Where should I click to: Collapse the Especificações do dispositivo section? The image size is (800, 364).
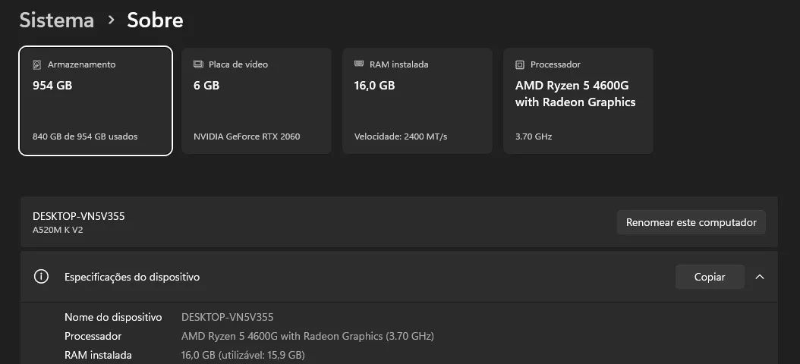click(x=759, y=277)
